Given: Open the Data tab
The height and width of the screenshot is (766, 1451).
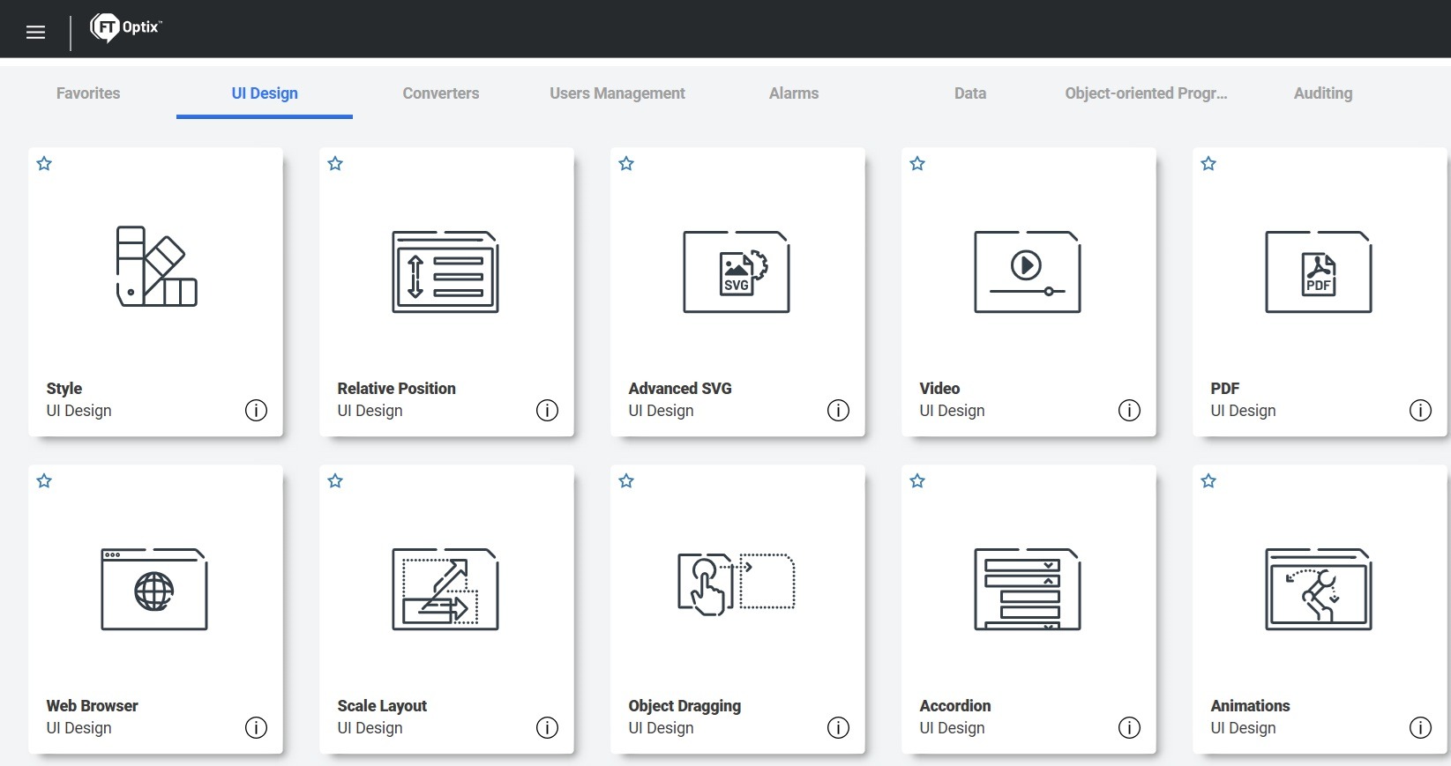Looking at the screenshot, I should (970, 93).
